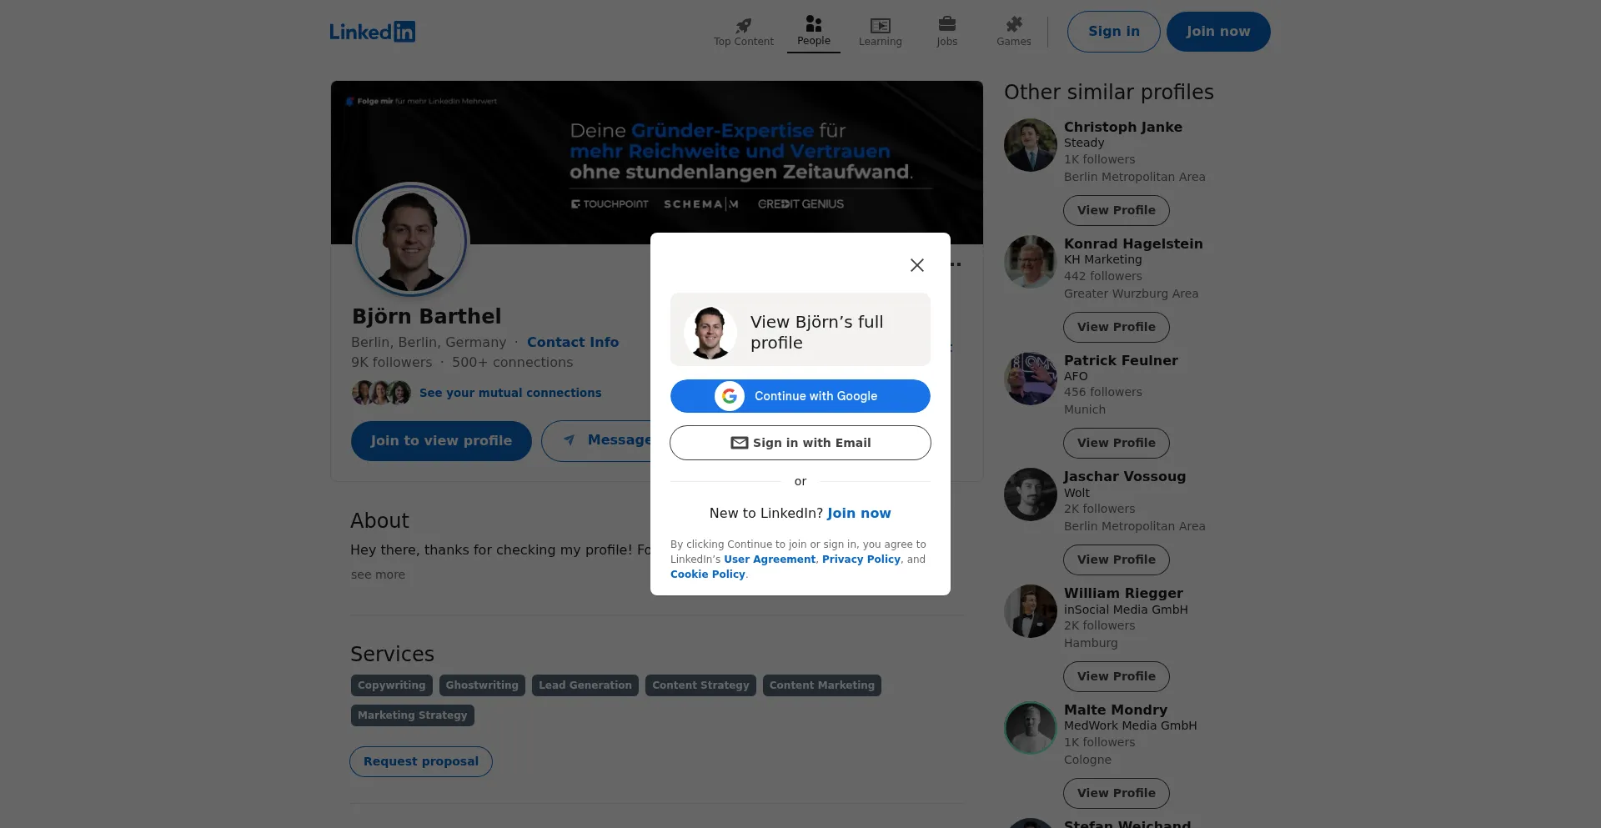Click 'Other similar profiles' heading
Screen dimensions: 1601x828
[x=1109, y=92]
